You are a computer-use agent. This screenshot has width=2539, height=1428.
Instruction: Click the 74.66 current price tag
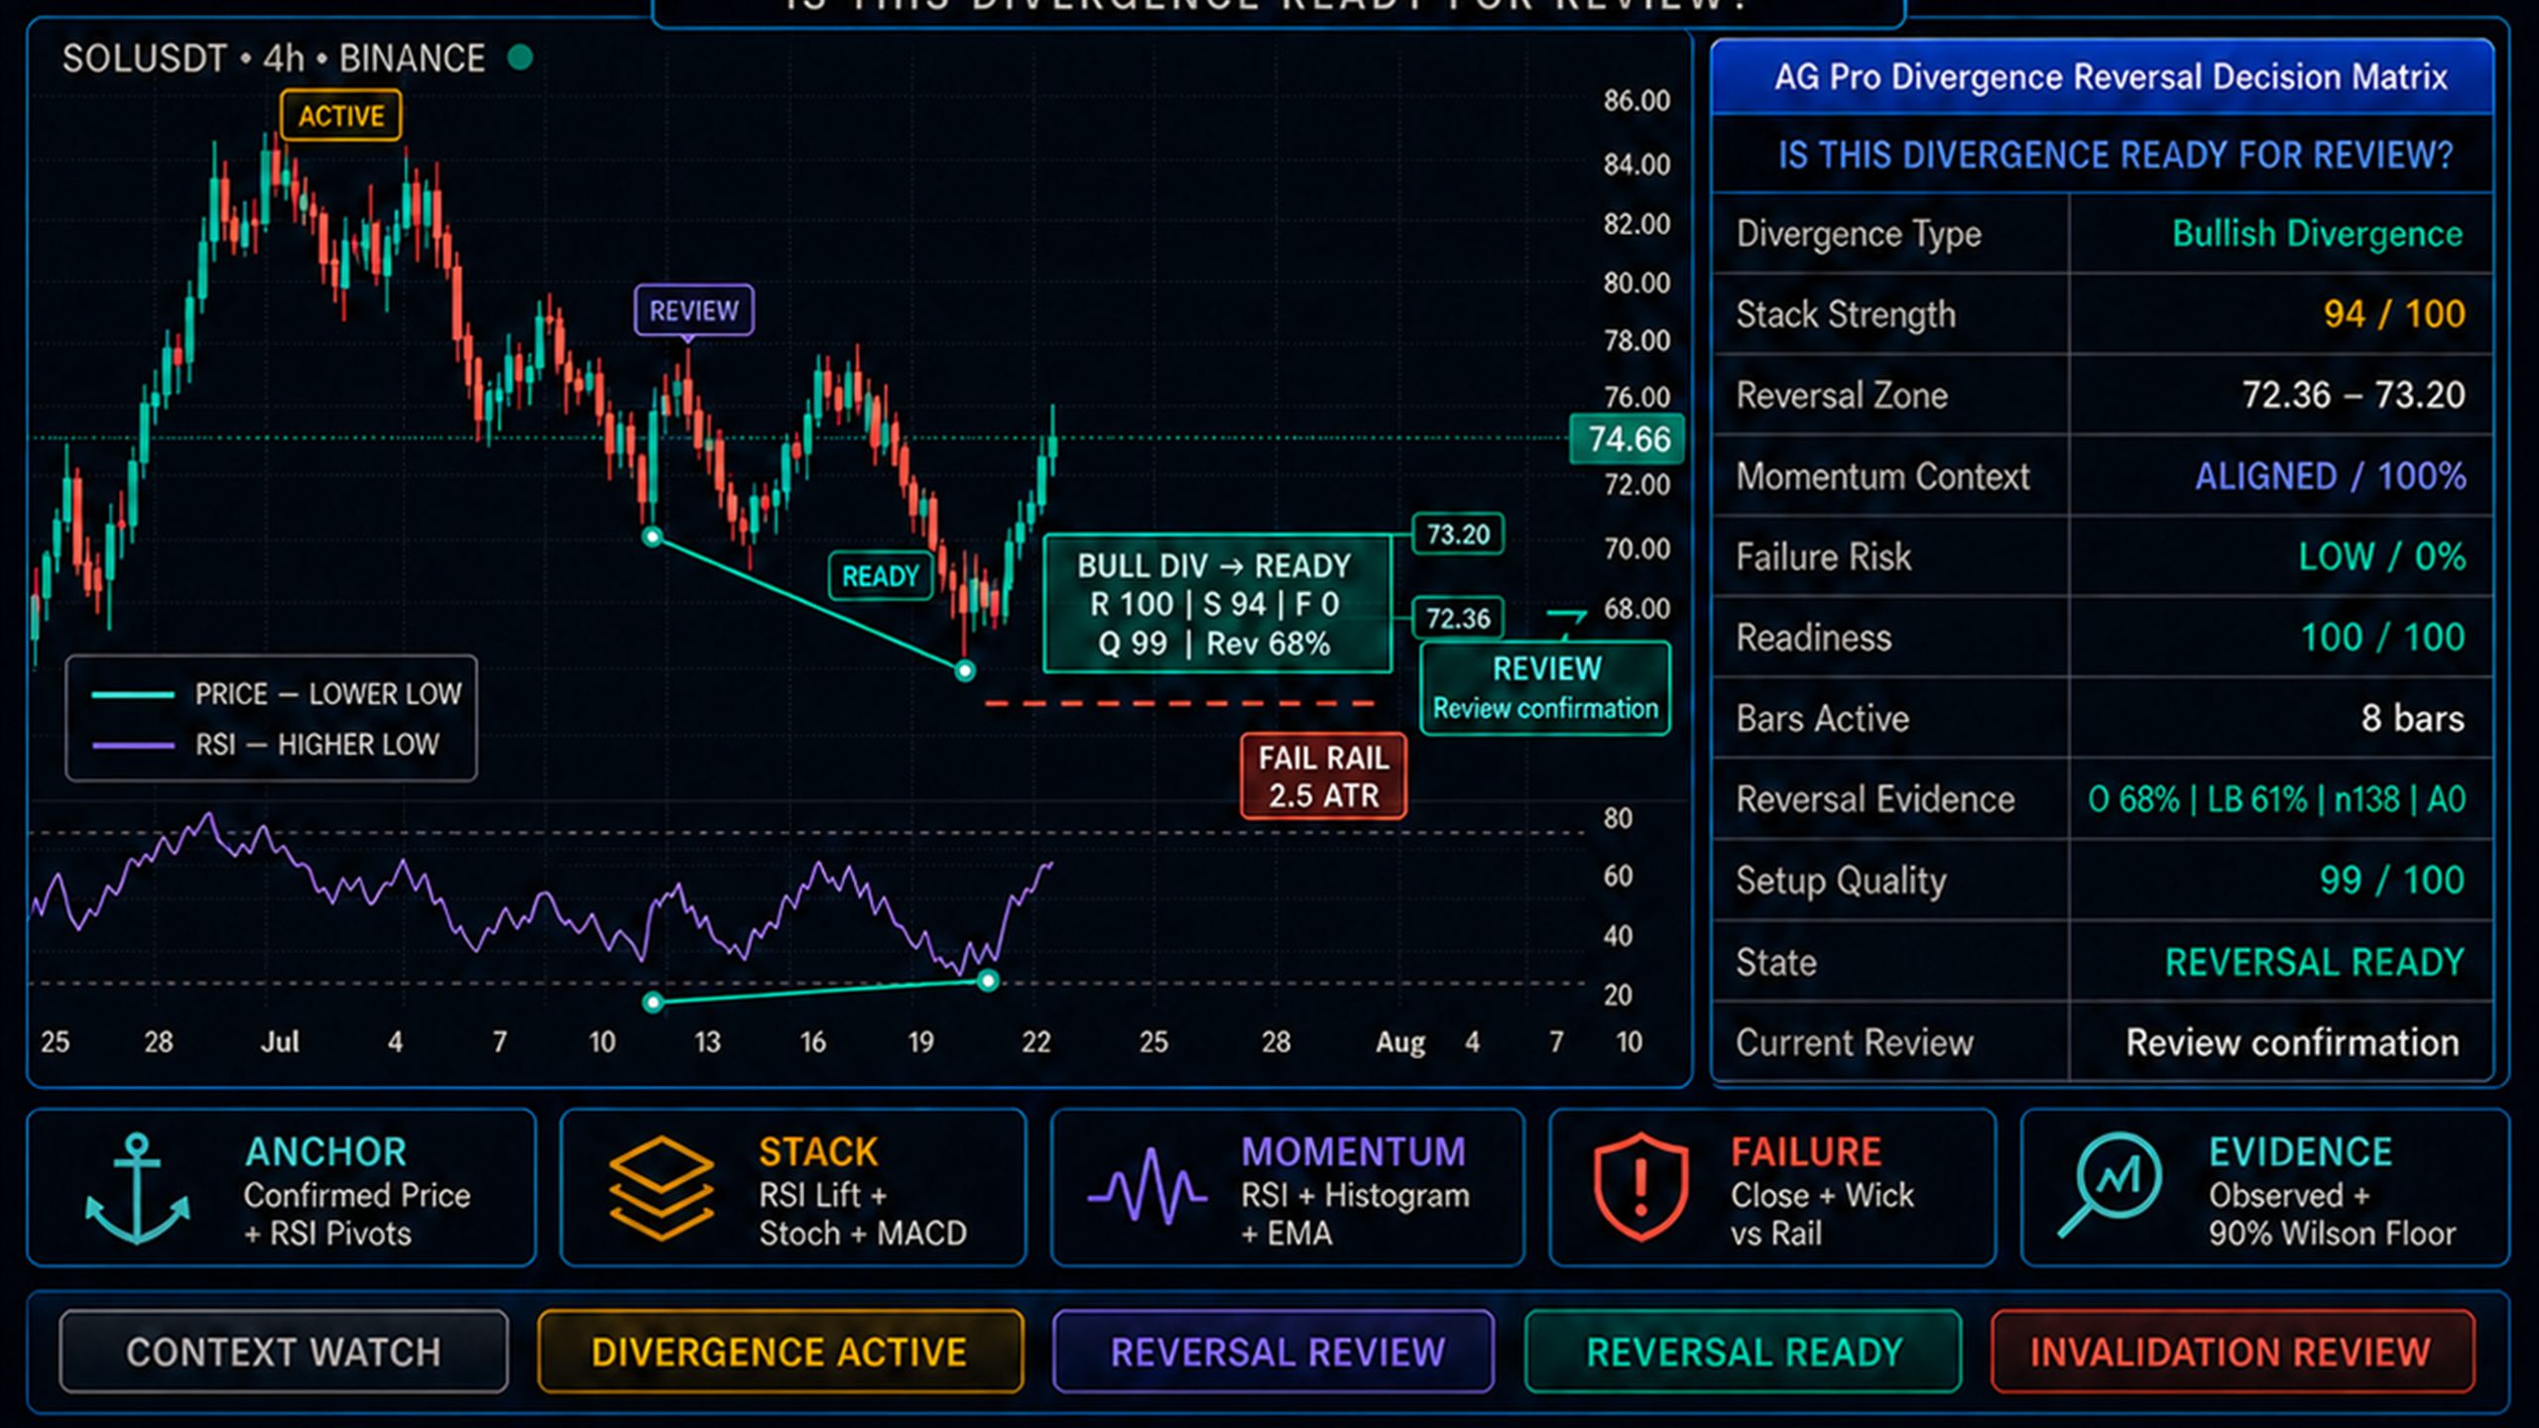click(1628, 438)
